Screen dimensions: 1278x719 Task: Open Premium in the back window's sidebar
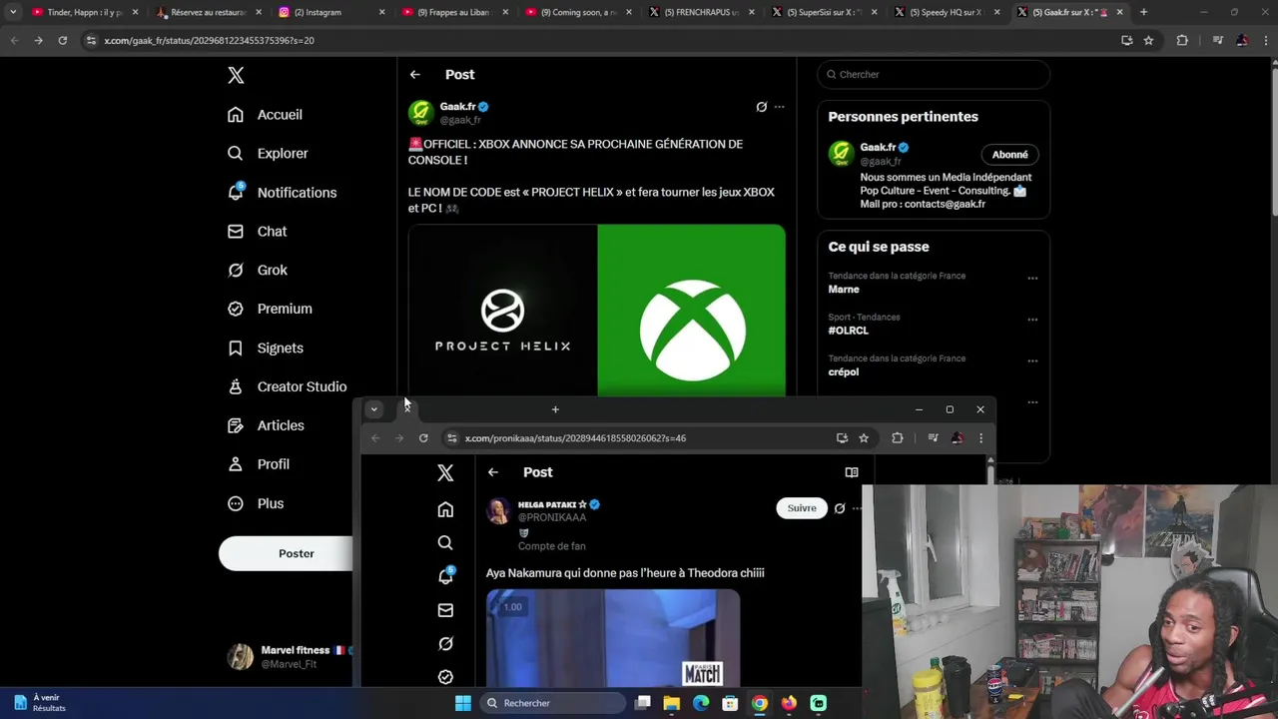(270, 309)
